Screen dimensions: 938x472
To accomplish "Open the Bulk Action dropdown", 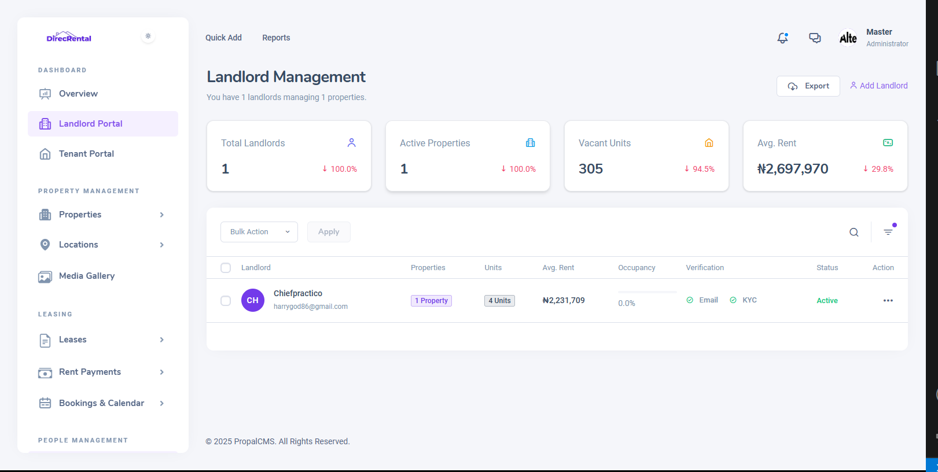I will 259,232.
